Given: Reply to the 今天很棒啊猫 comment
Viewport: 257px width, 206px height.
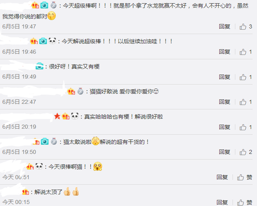Looking at the screenshot, I should coord(222,177).
